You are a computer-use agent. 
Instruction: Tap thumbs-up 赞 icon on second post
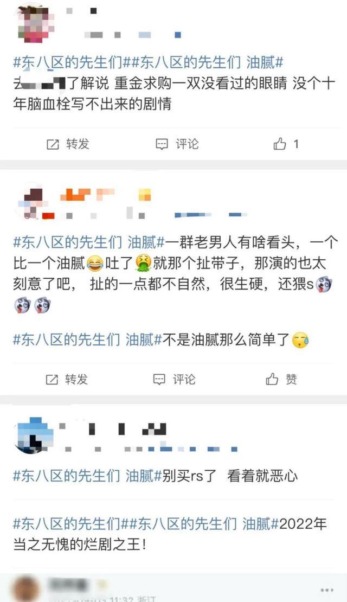(272, 379)
